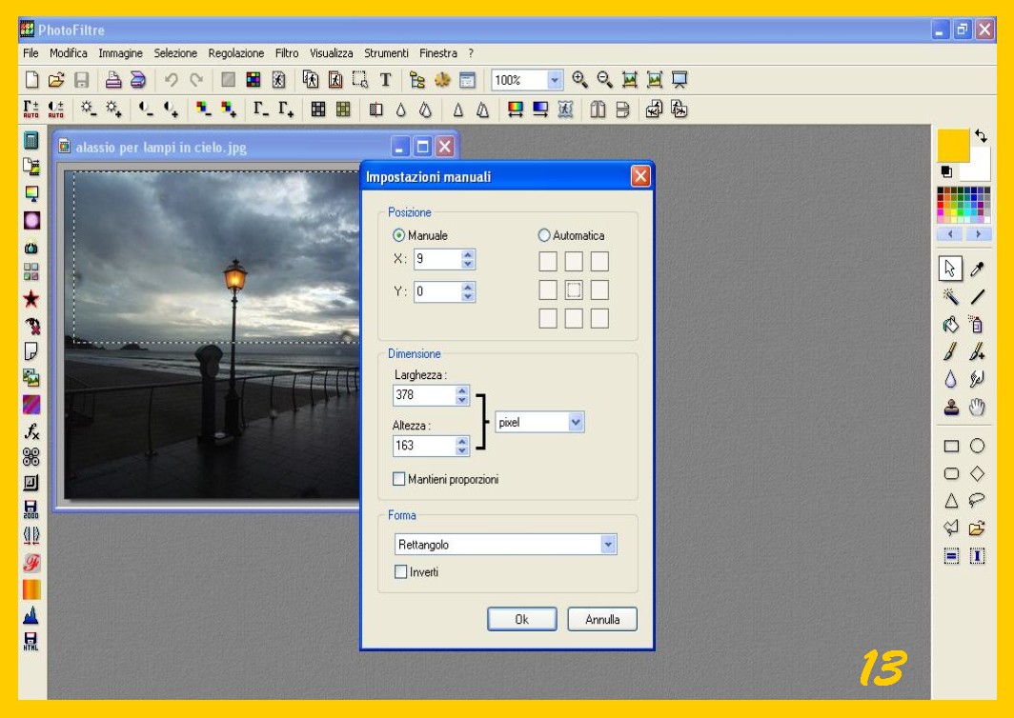The image size is (1014, 718).
Task: Click Annulla to cancel dialog
Action: [x=602, y=619]
